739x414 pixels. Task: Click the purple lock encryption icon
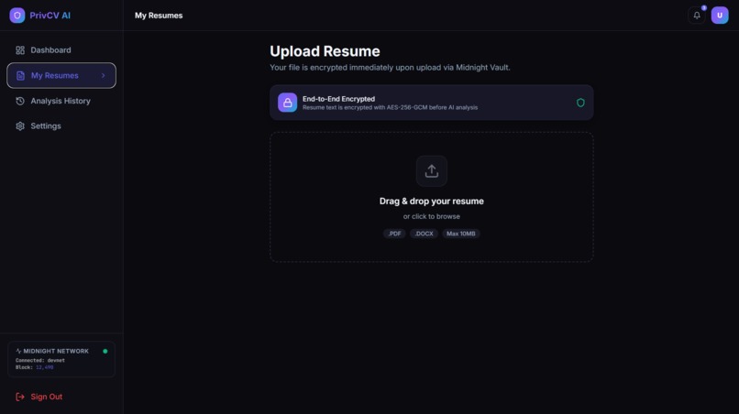(287, 103)
